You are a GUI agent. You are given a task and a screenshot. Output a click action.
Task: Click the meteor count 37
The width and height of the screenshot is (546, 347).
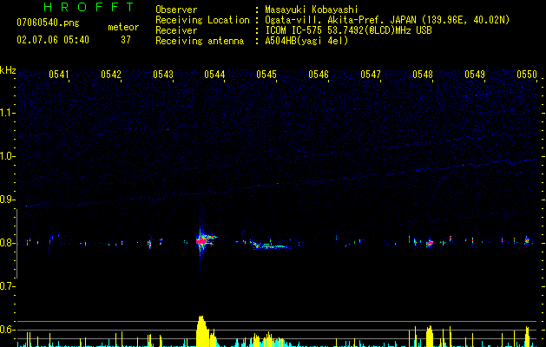126,40
